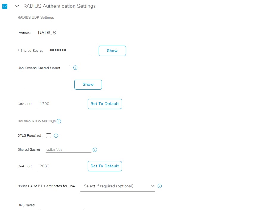Set RADIUS UDP CoA Port to default
Image resolution: width=263 pixels, height=217 pixels.
pos(105,104)
